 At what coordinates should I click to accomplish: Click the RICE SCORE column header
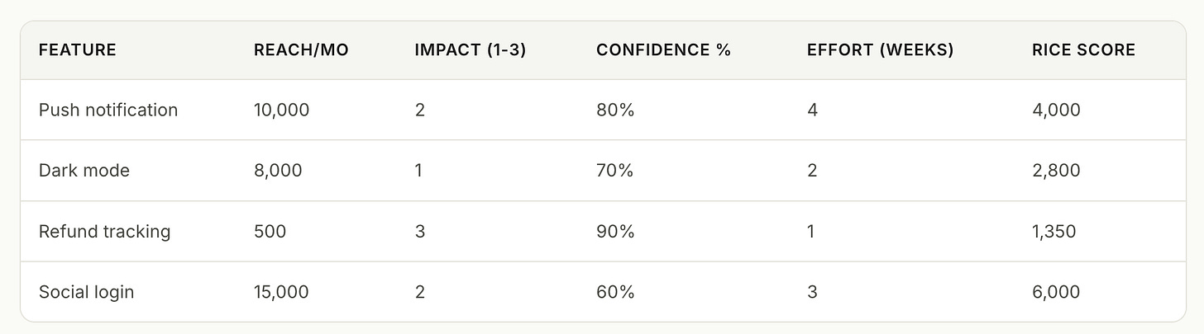[x=1083, y=50]
